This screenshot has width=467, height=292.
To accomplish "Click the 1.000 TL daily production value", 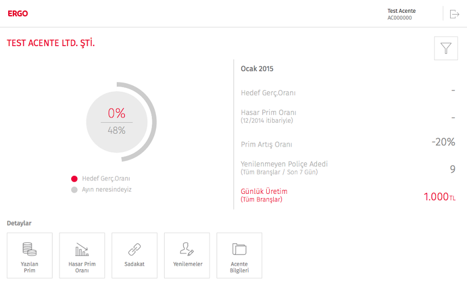I will (439, 197).
